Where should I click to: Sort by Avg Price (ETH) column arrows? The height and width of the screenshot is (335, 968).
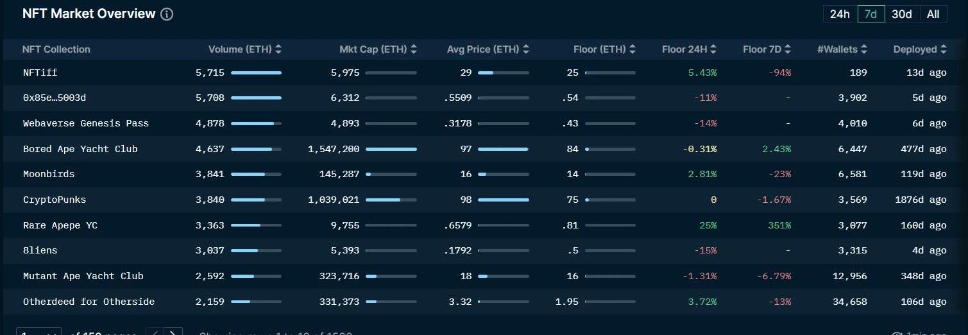pyautogui.click(x=526, y=49)
